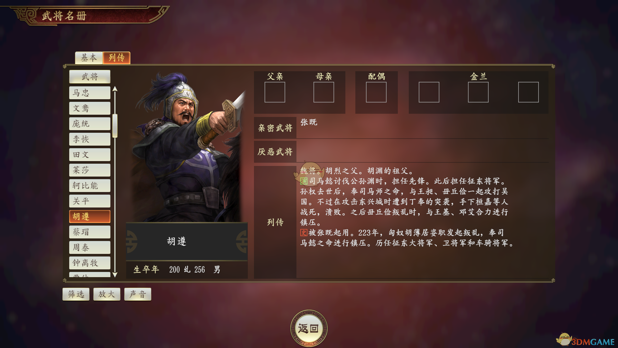Click 胡遵 officer portrait image
The height and width of the screenshot is (348, 618).
point(187,147)
